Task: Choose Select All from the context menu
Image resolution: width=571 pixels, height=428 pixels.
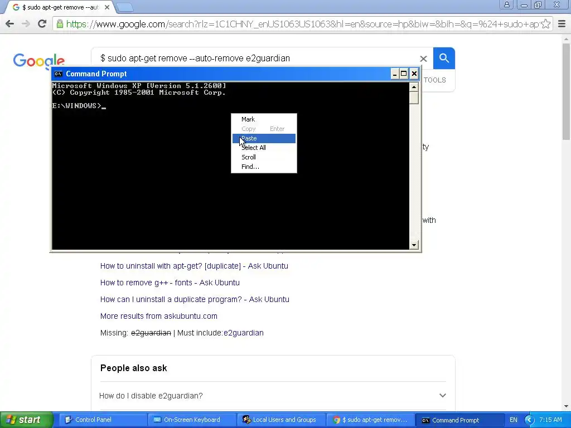Action: pos(264,148)
